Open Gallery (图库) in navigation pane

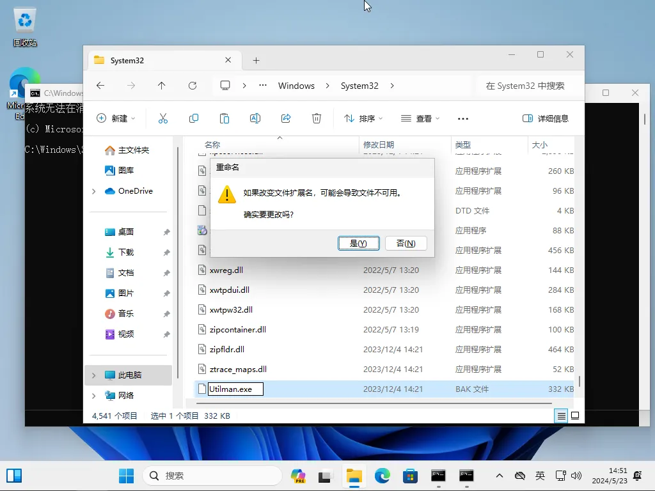tap(120, 170)
